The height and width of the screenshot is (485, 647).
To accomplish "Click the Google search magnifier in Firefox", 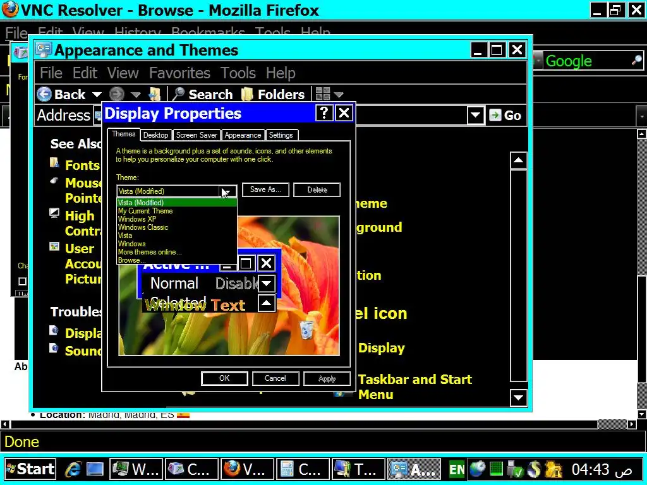I will coord(637,61).
